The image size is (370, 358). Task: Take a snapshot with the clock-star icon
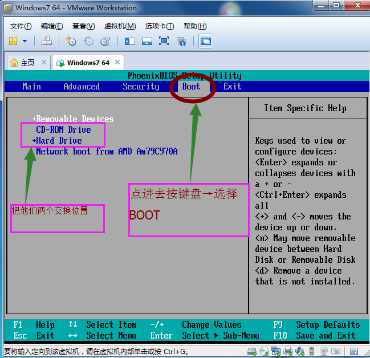(71, 41)
